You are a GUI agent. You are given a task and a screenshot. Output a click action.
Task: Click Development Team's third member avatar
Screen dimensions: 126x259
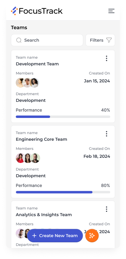pyautogui.click(x=34, y=83)
